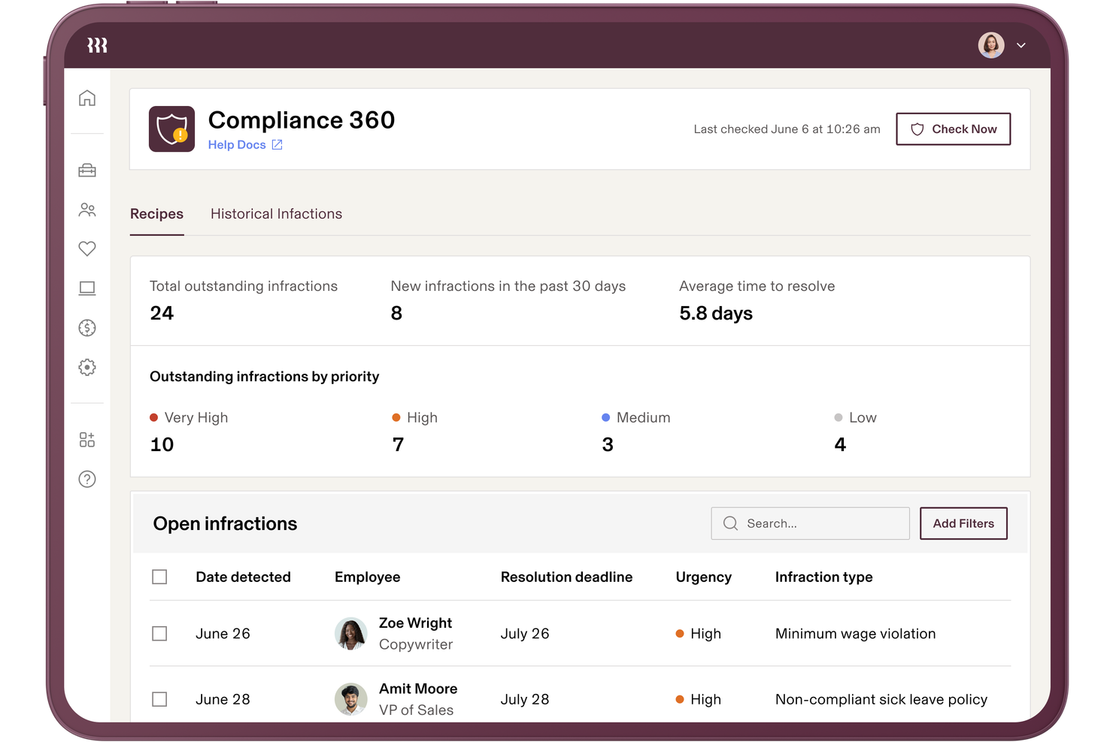Switch to the Historical Infactions tab

276,214
